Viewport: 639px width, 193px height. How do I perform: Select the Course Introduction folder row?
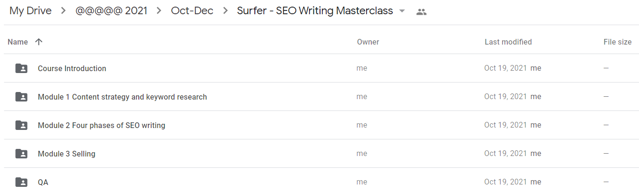pos(319,68)
